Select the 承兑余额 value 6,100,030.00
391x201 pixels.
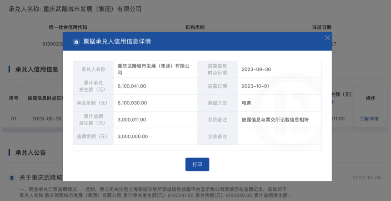132,103
